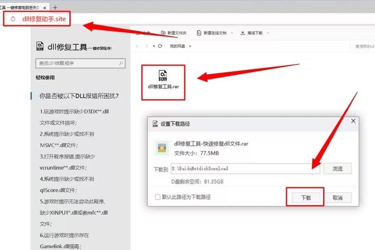Click the DLL logo icon beside dll修复工具 title
The width and height of the screenshot is (375, 250).
[40, 46]
